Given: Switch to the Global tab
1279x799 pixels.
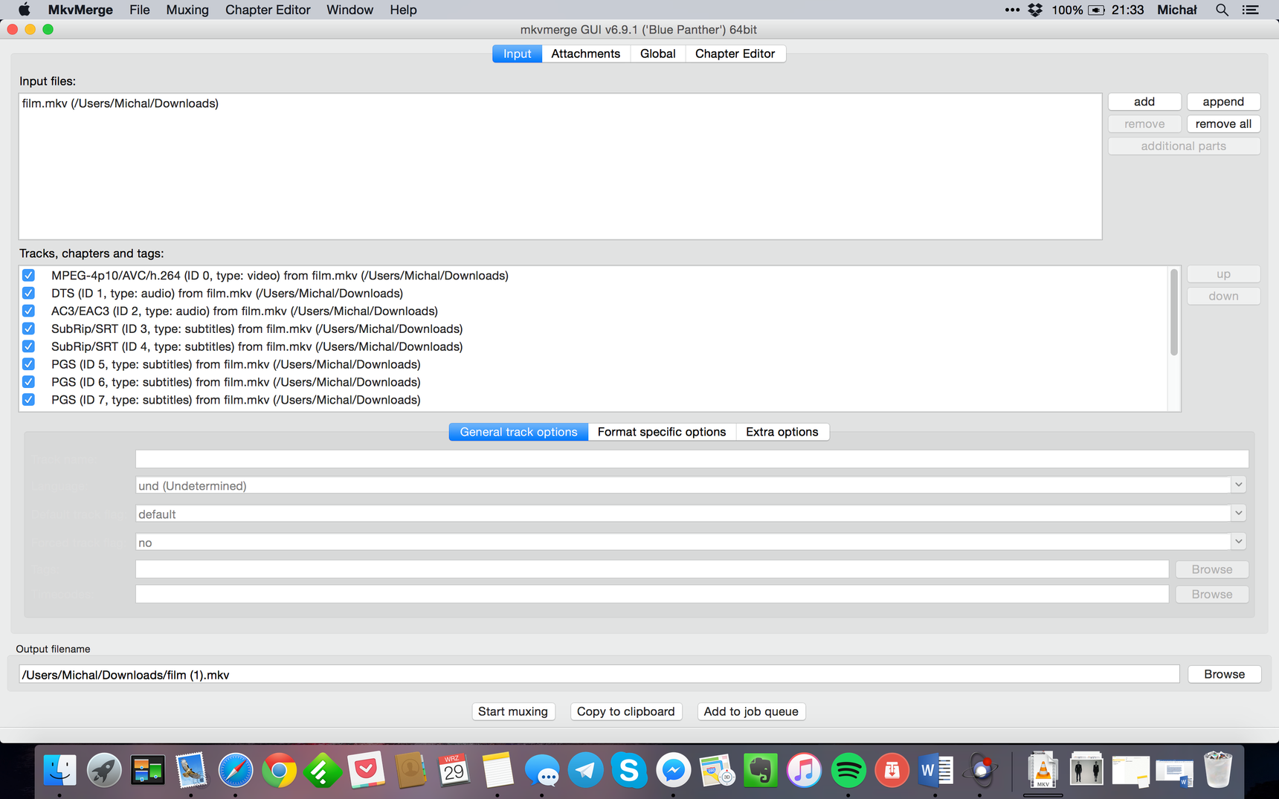Looking at the screenshot, I should click(x=658, y=54).
